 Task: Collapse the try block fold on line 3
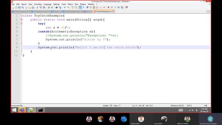coord(22,24)
